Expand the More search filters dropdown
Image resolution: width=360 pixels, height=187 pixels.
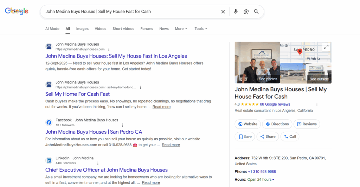[x=181, y=29]
